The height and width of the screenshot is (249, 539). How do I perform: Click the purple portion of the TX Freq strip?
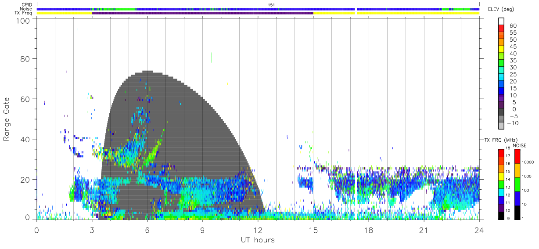202,13
